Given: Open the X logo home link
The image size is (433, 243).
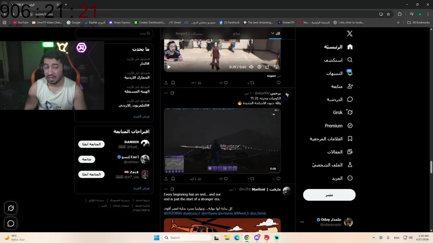Looking at the screenshot, I should tap(350, 33).
